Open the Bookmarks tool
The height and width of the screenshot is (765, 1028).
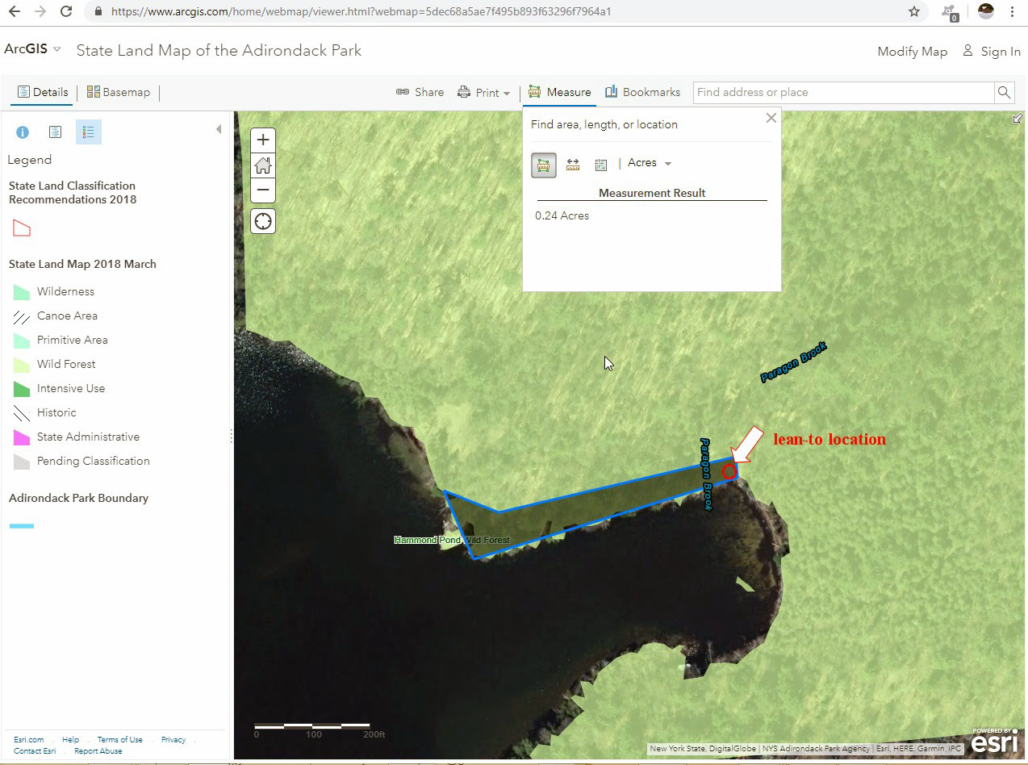642,92
